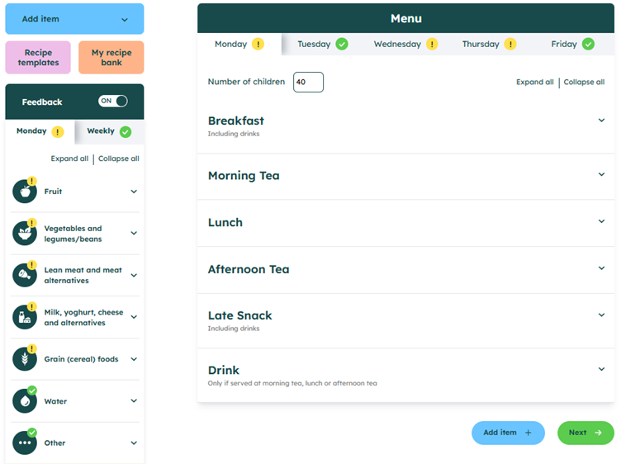Click the Grain (cereal) foods wheat icon
The width and height of the screenshot is (621, 464).
(25, 358)
